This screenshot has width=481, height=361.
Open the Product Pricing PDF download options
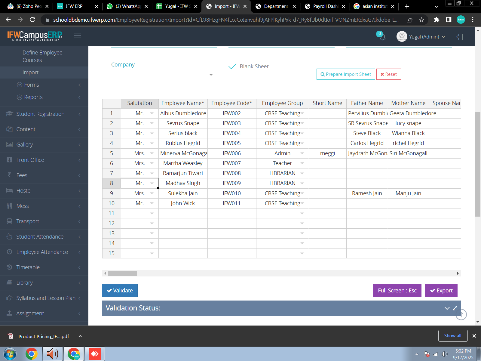click(80, 336)
